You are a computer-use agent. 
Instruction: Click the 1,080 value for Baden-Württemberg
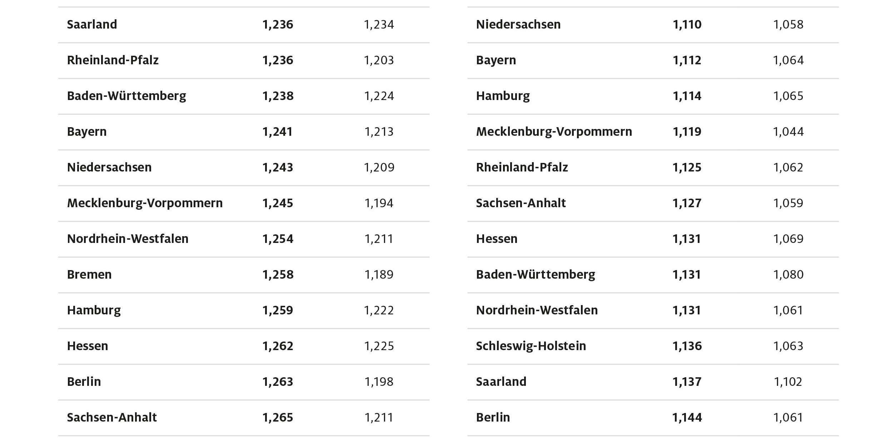(788, 275)
